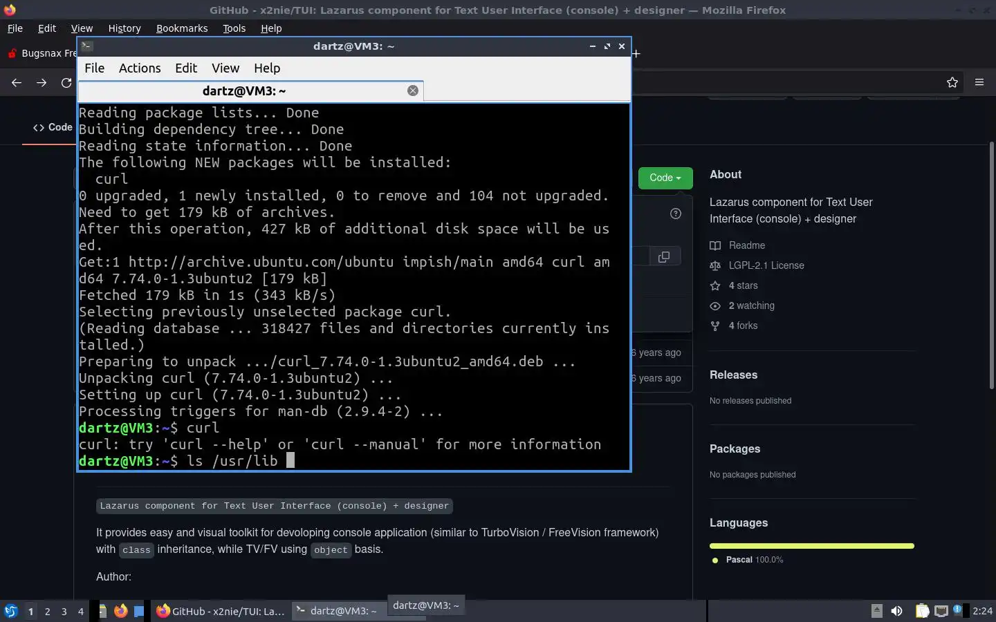The height and width of the screenshot is (622, 996).
Task: Click the Pascal 100.0% language link
Action: point(755,560)
